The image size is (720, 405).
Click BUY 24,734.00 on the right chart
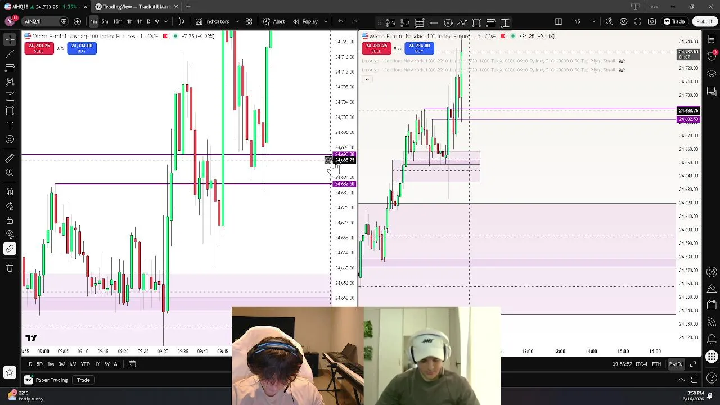[x=419, y=48]
